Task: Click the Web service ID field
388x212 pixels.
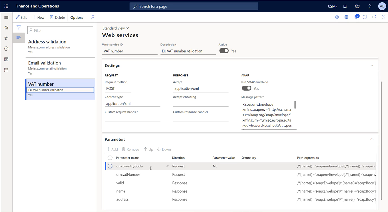Action: [130, 51]
